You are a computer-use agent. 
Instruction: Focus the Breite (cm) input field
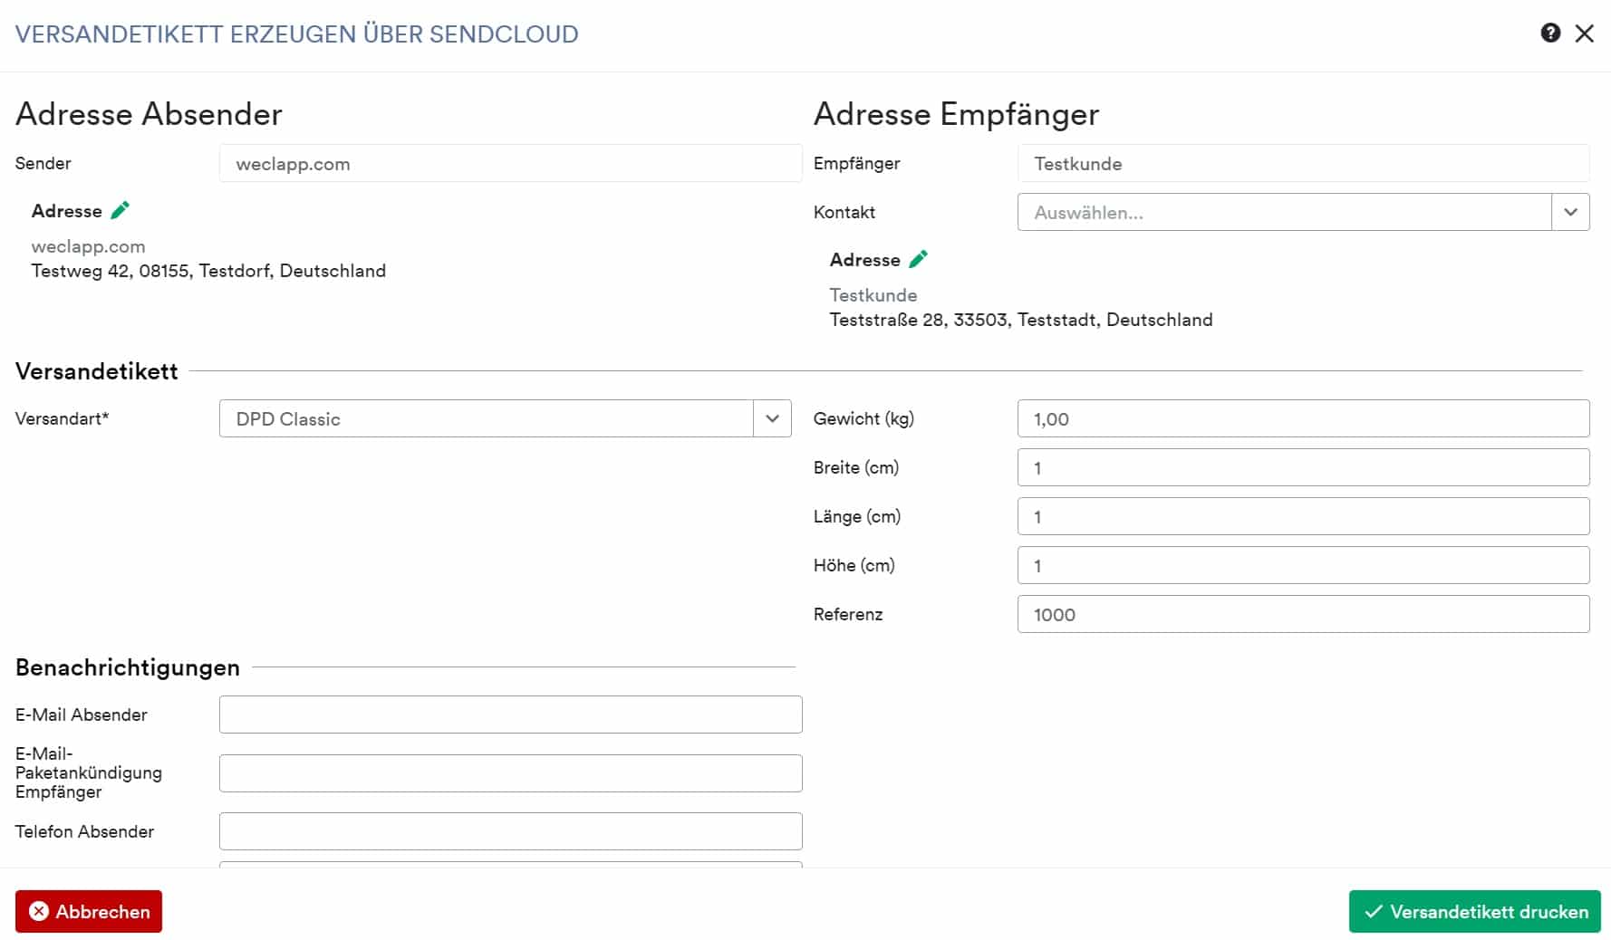(x=1303, y=467)
